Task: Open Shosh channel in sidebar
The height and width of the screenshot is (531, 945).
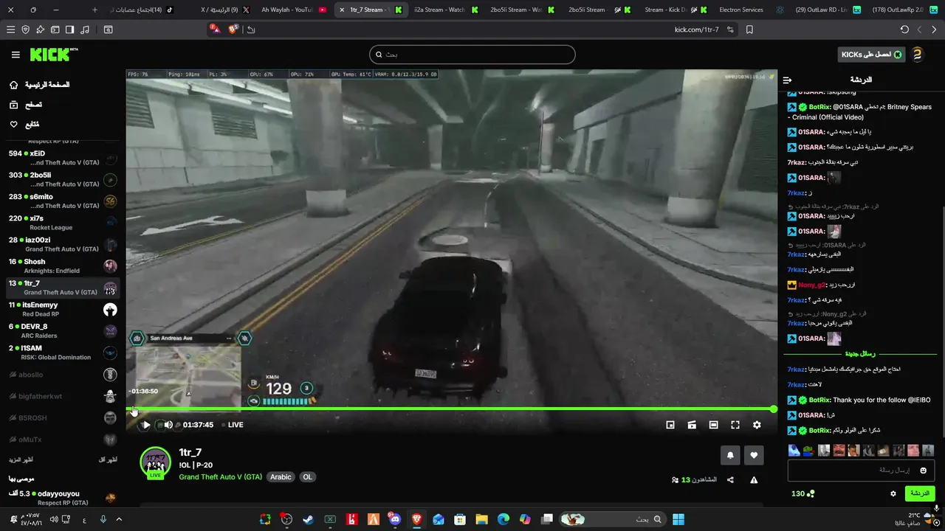Action: pyautogui.click(x=63, y=266)
